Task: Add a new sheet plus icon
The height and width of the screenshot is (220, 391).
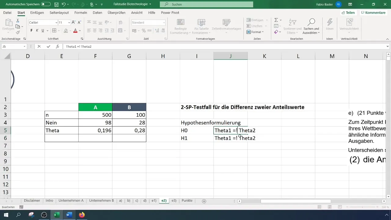Action: (x=204, y=201)
